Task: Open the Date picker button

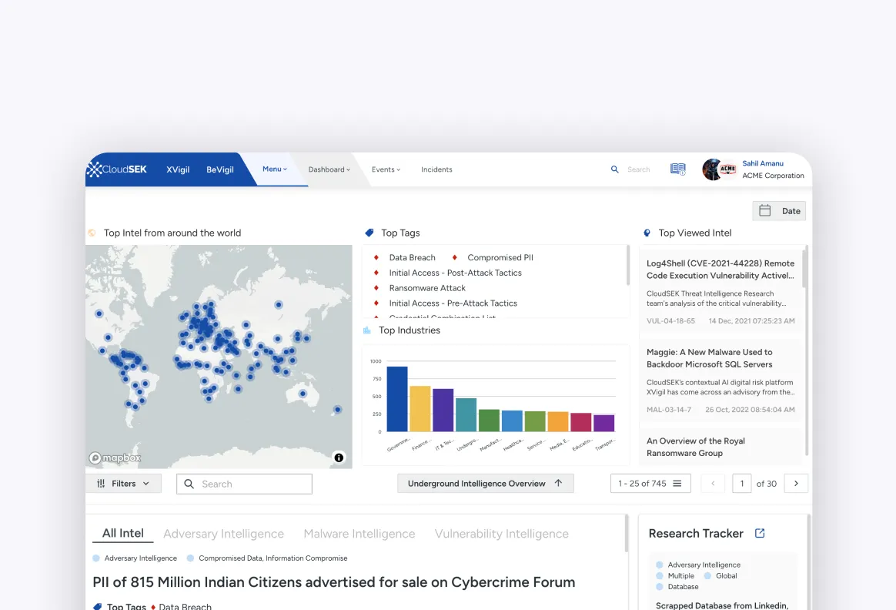Action: point(779,211)
